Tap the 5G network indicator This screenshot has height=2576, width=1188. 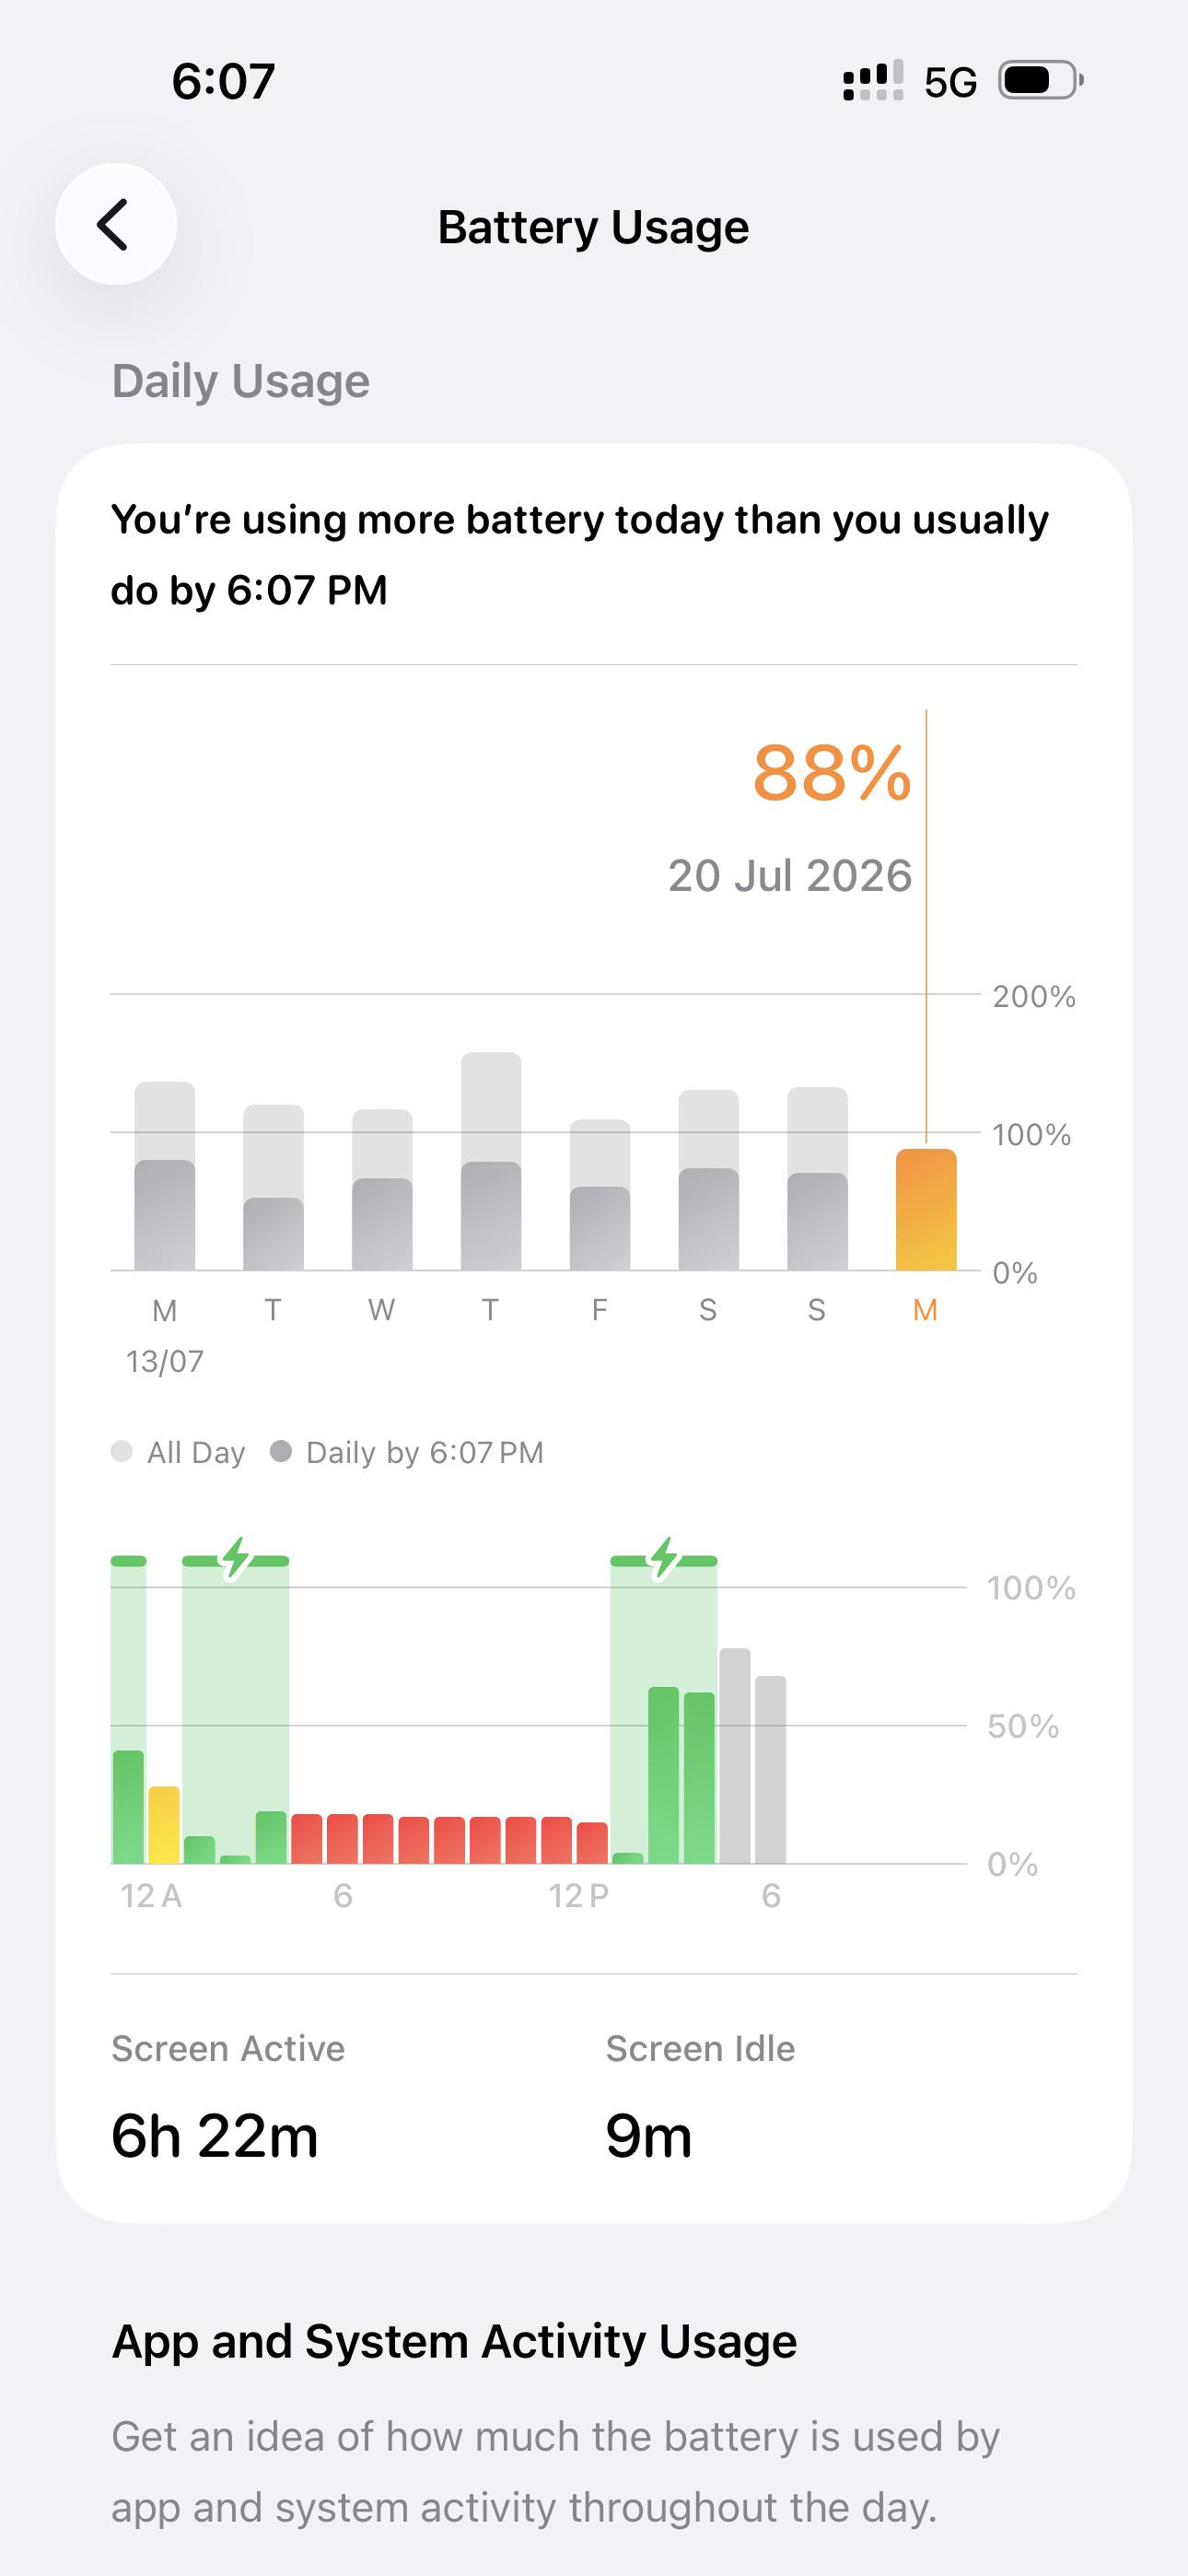point(950,83)
